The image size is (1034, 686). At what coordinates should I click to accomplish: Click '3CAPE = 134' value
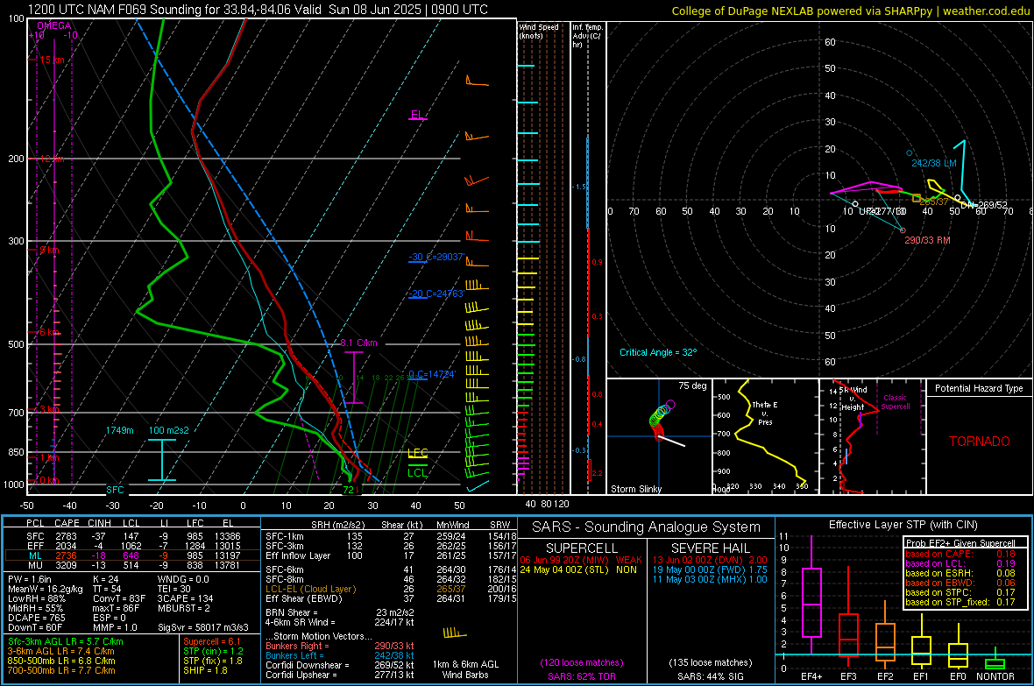[x=185, y=599]
